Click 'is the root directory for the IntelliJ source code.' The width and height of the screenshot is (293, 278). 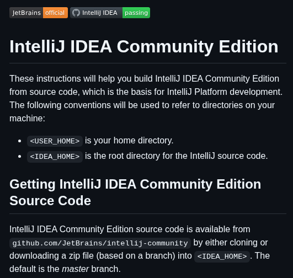[177, 156]
